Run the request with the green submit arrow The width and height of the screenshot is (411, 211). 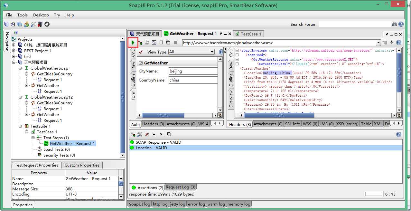(133, 43)
